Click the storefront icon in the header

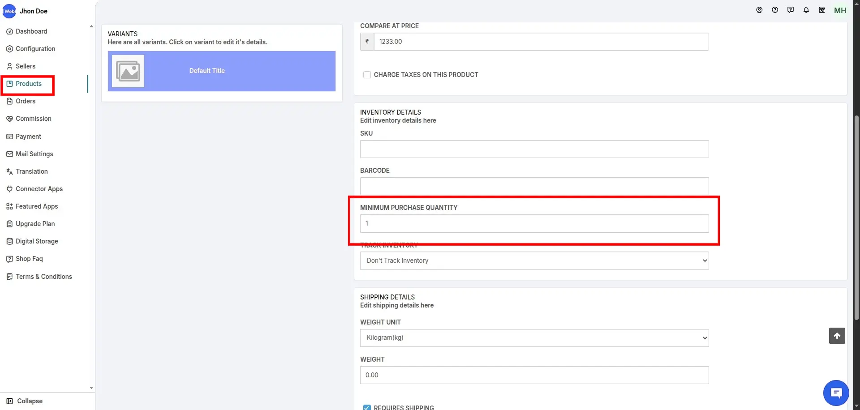click(x=822, y=10)
